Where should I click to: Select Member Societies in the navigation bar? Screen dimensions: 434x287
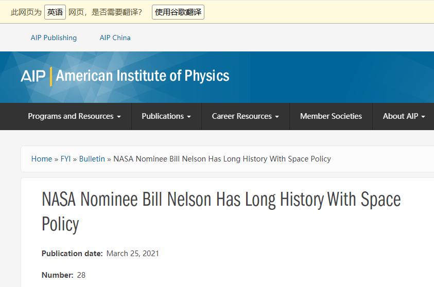331,116
